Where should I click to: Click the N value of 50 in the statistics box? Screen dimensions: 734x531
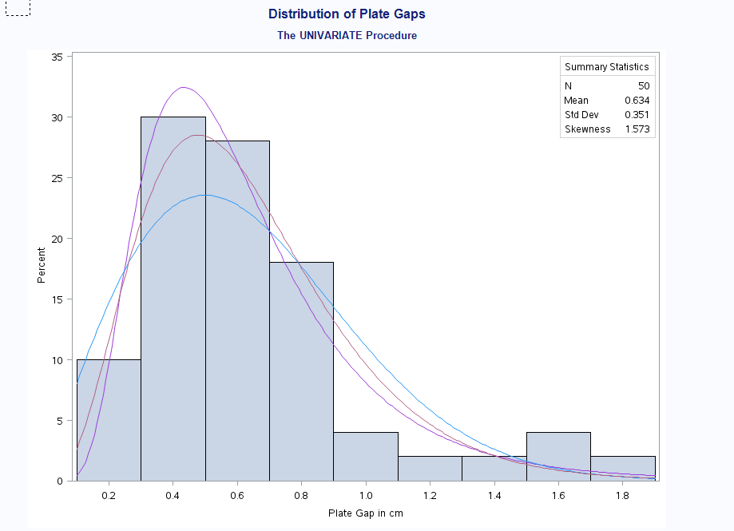644,85
